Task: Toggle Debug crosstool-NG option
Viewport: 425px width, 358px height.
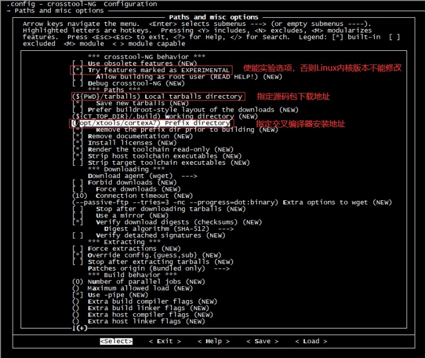Action: 129,83
